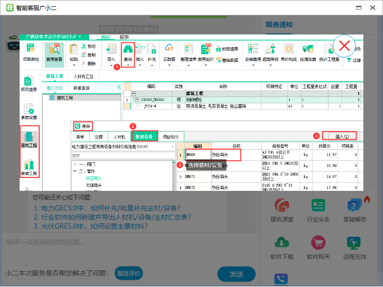Click the 剪切 scissors icon
Screen dimensions: 383x287
tap(84, 46)
